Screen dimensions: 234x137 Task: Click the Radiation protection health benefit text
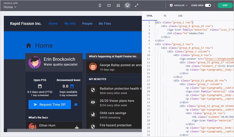(x=121, y=88)
